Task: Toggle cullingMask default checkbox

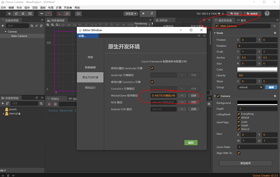Action: point(239,117)
